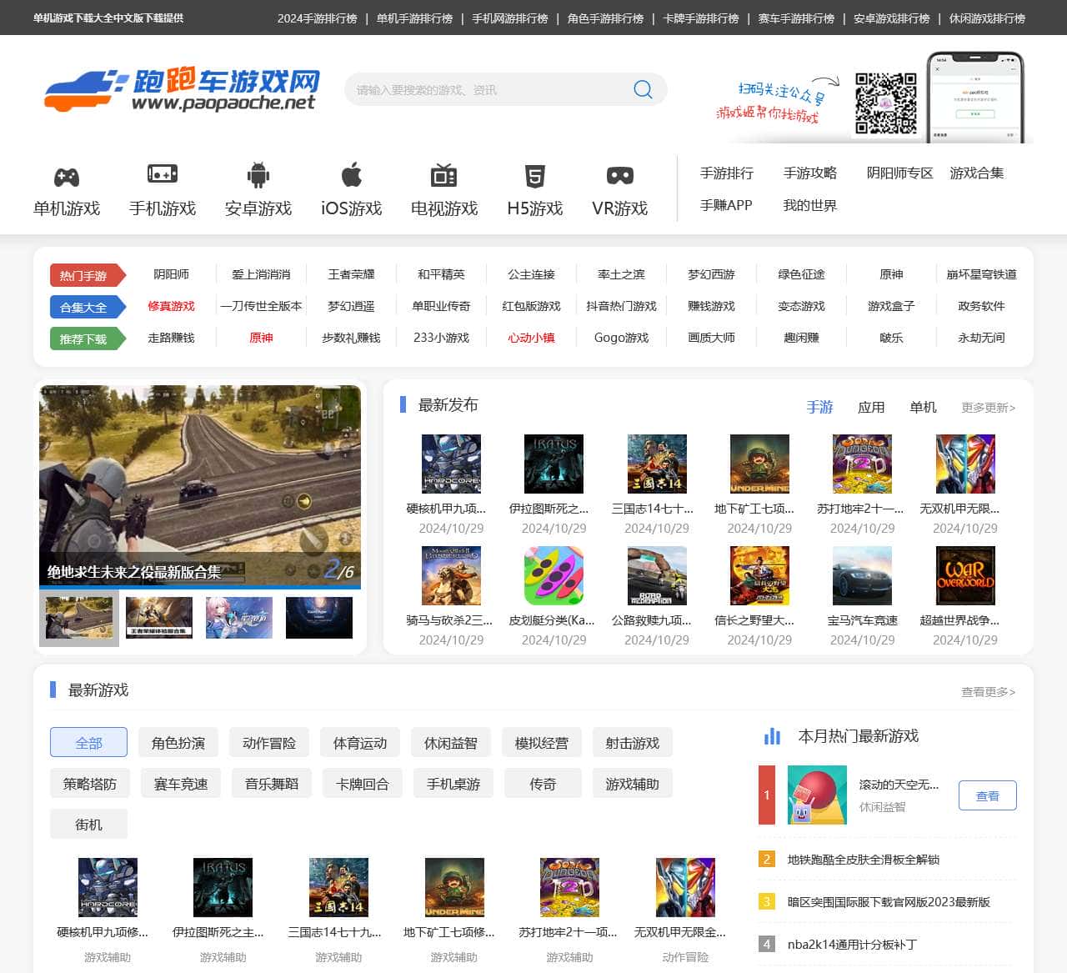
Task: Click the 查看 button for 滚动的天空
Action: pyautogui.click(x=987, y=796)
